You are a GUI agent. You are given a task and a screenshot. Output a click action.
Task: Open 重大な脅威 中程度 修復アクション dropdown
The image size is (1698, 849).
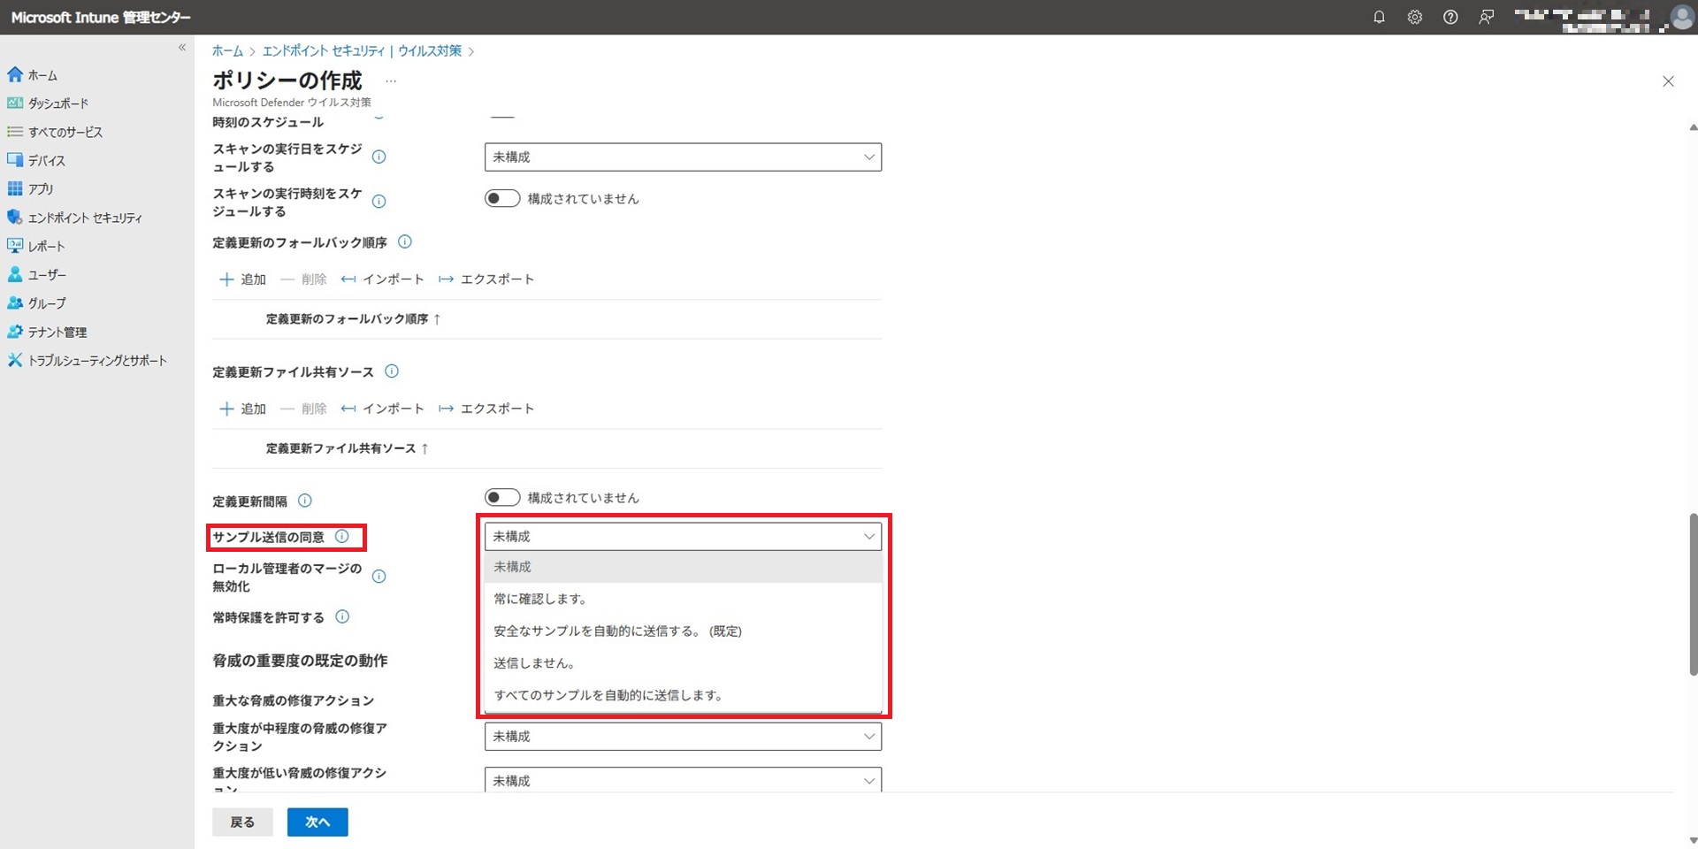pyautogui.click(x=683, y=737)
